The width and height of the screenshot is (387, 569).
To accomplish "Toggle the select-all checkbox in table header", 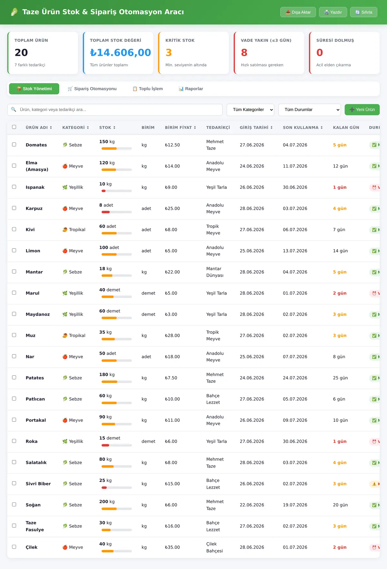I will [14, 127].
